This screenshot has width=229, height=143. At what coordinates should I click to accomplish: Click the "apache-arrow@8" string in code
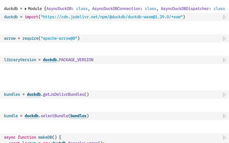point(59,38)
